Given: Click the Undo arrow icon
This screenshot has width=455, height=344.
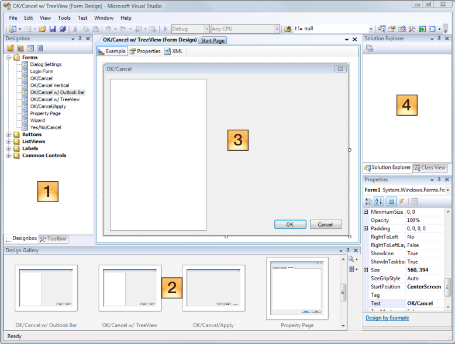Looking at the screenshot, I should click(108, 29).
